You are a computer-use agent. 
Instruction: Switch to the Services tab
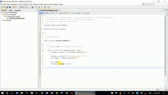18,11
